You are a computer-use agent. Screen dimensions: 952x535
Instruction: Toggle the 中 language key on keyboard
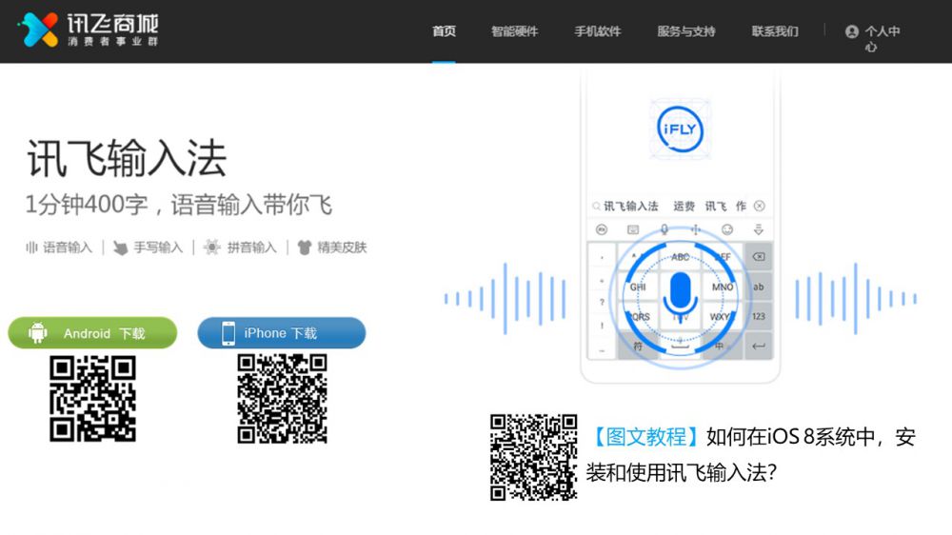(x=720, y=346)
